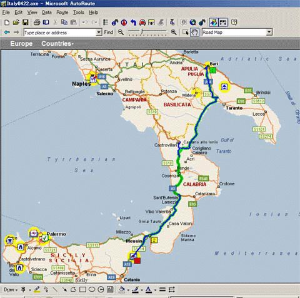The height and width of the screenshot is (298, 300).
Task: Click the Palermo label on the map
Action: point(56,234)
